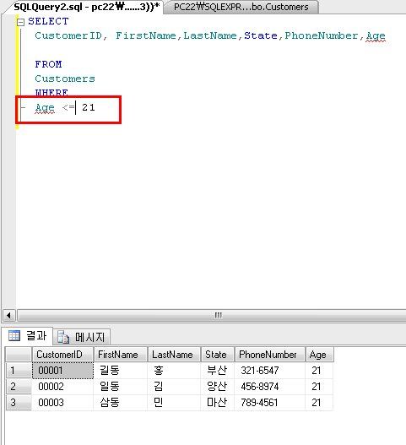406x445 pixels.
Task: Click State cell 마산
Action: point(218,403)
